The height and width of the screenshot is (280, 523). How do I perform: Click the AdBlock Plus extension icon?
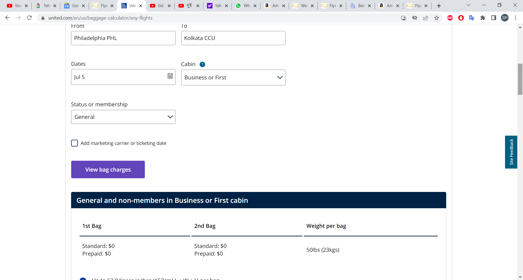pyautogui.click(x=450, y=18)
